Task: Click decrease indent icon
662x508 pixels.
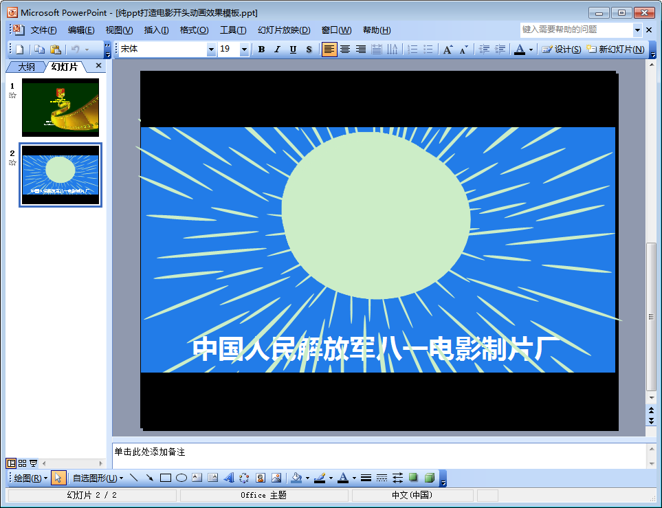Action: 484,49
